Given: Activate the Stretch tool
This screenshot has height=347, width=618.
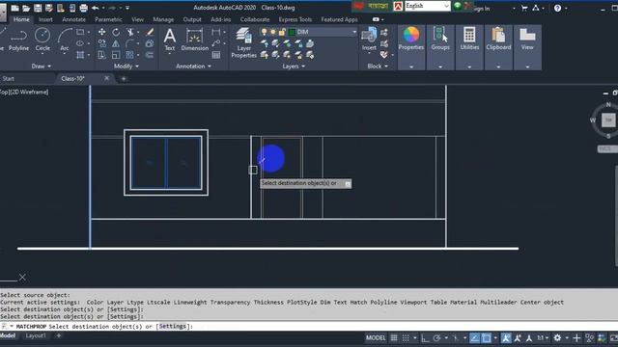Looking at the screenshot, I should (x=102, y=55).
